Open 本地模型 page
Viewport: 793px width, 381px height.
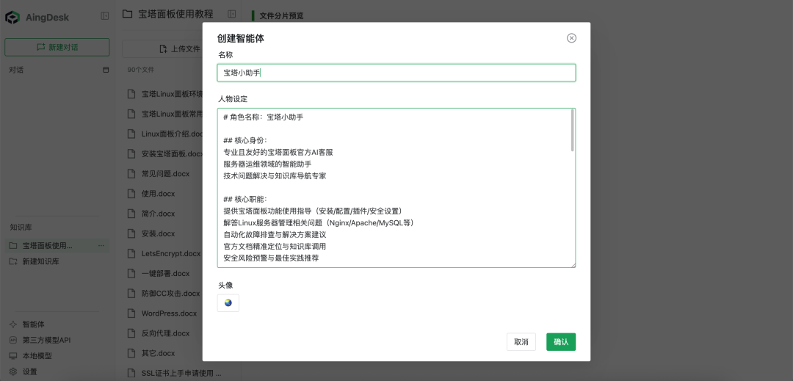[37, 356]
